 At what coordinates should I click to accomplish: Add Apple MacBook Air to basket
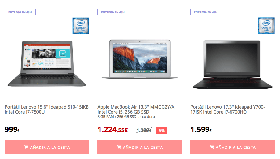click(140, 147)
